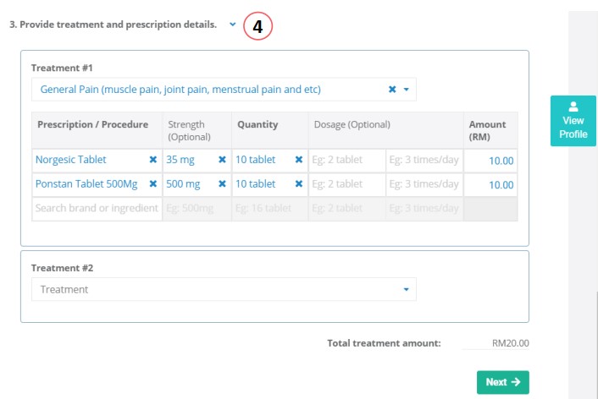Collapse the treatment and prescription section

click(x=232, y=25)
